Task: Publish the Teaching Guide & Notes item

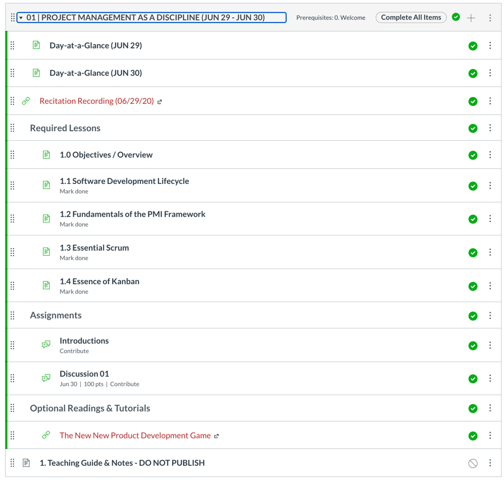Action: point(473,463)
